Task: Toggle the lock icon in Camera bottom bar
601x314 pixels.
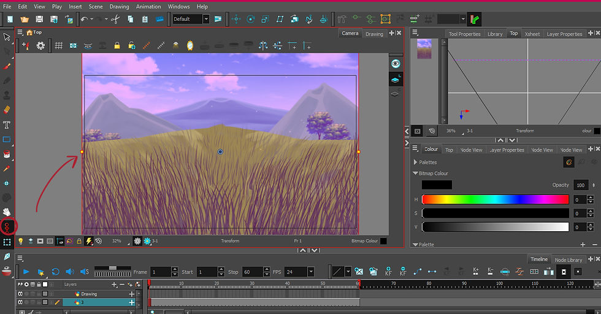Action: [79, 241]
